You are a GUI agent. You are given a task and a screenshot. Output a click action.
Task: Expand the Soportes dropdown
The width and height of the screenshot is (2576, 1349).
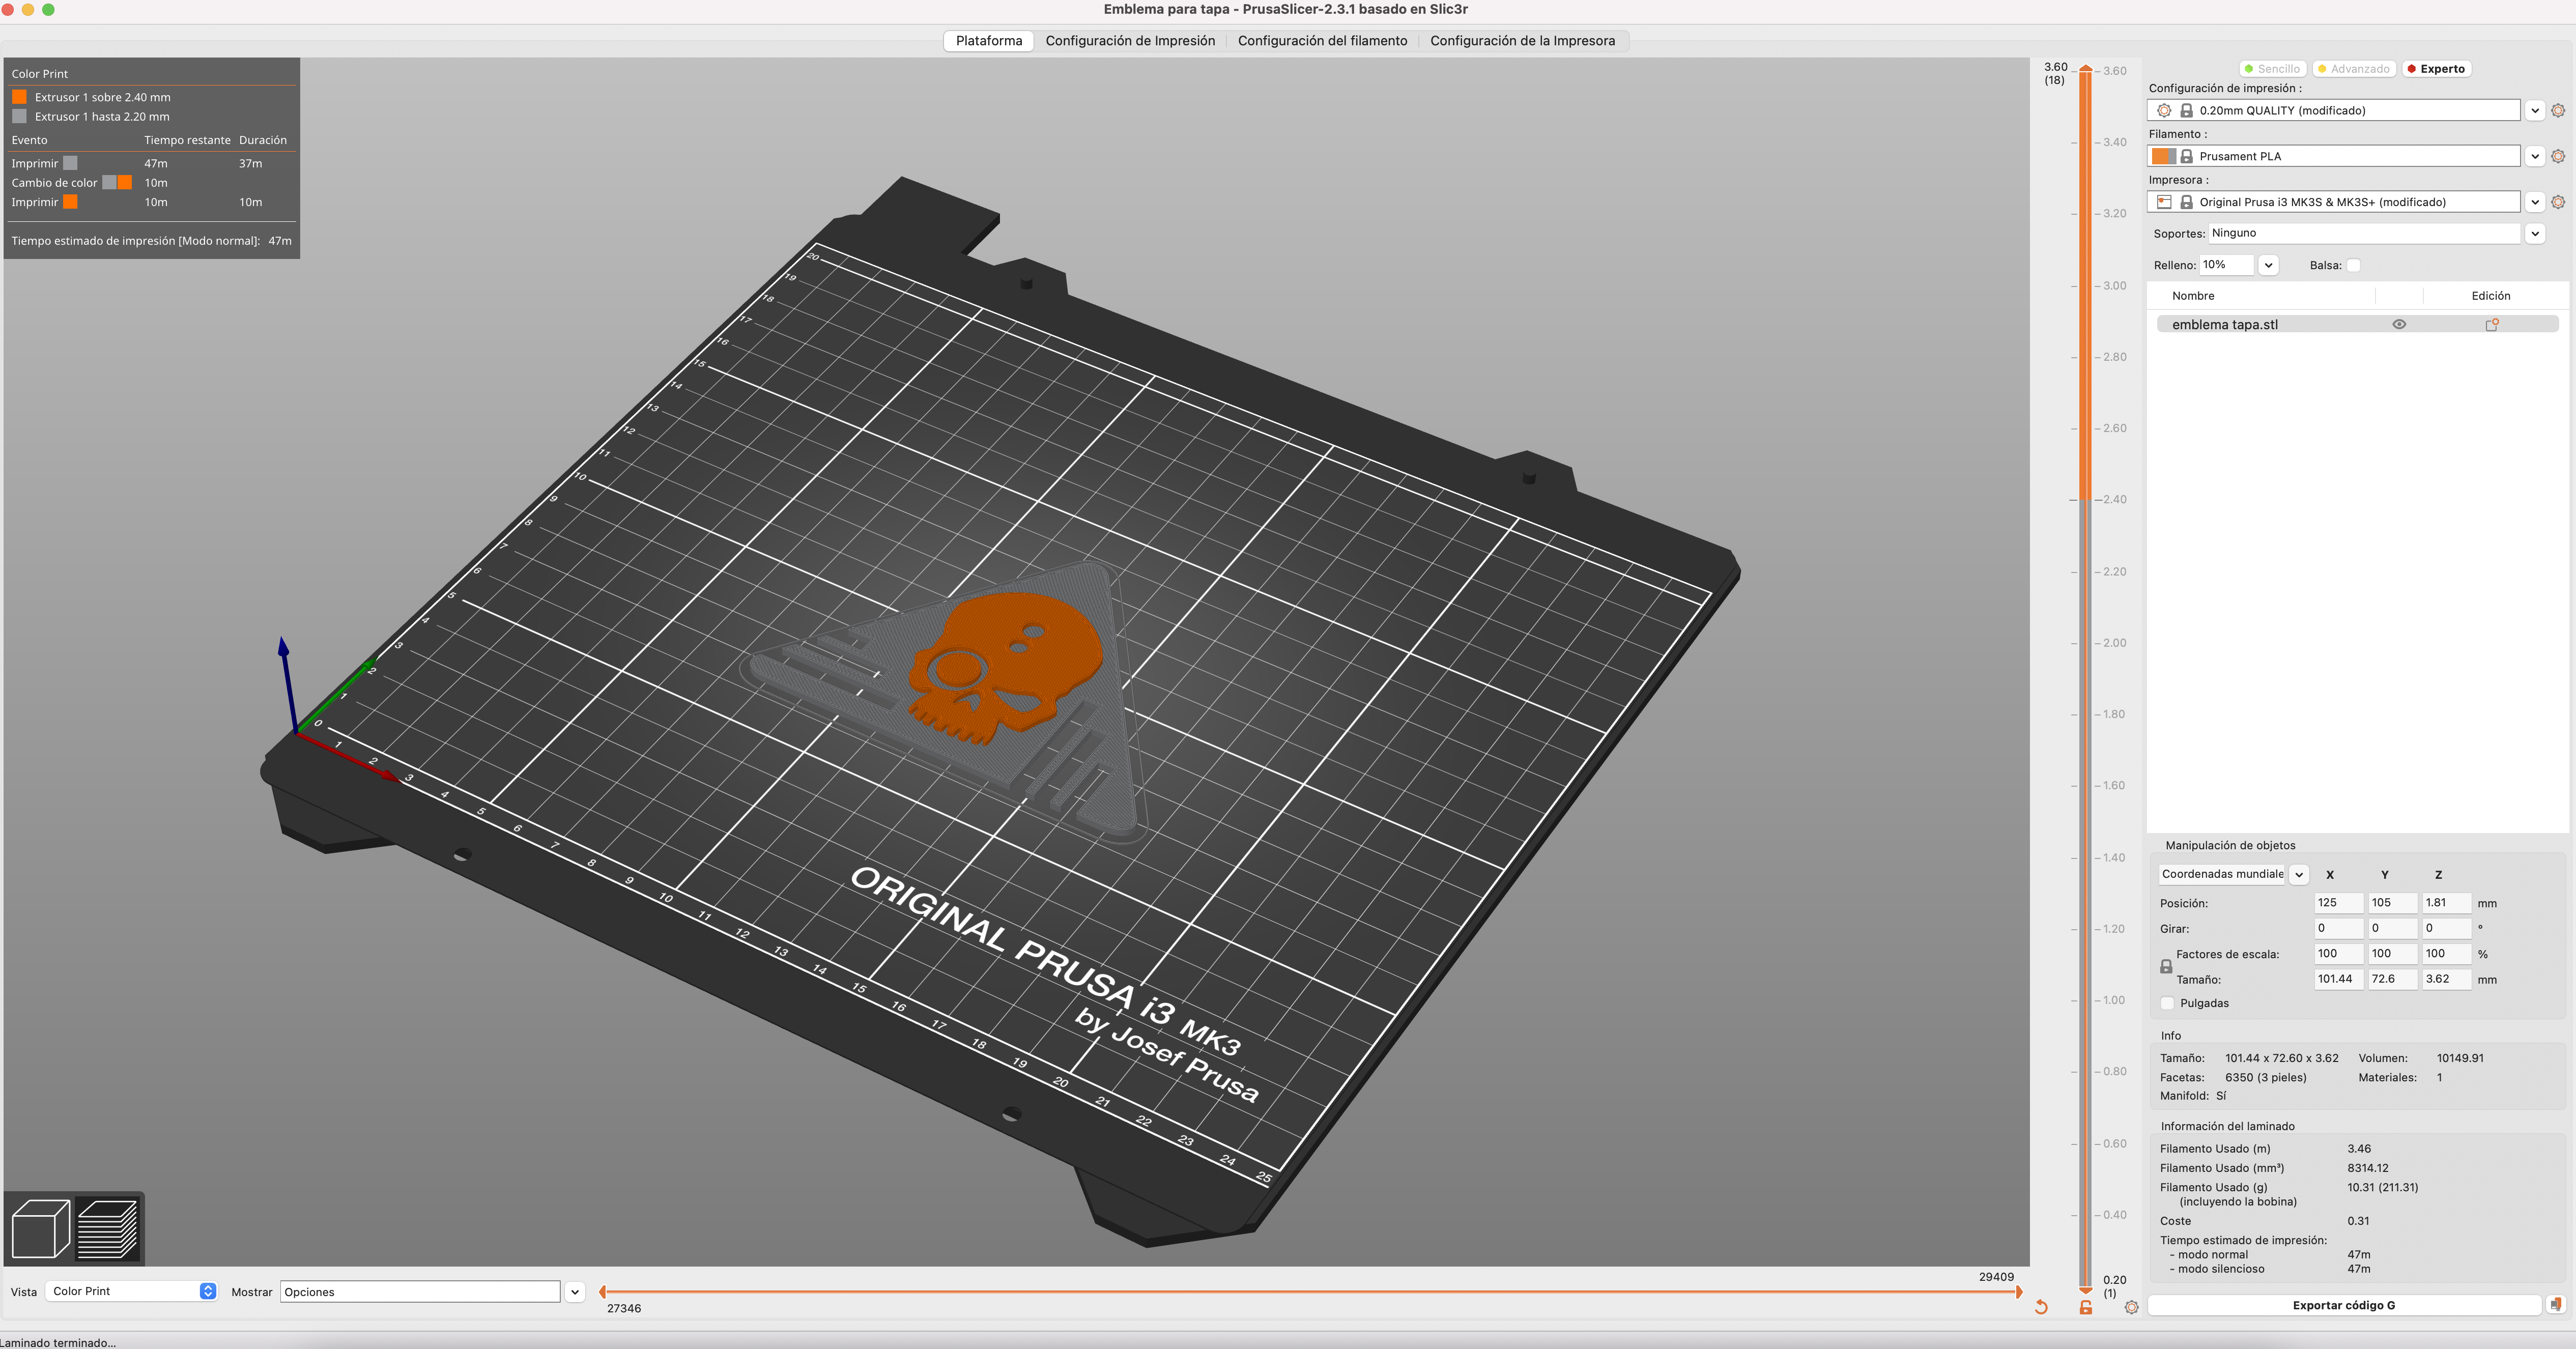(2534, 233)
